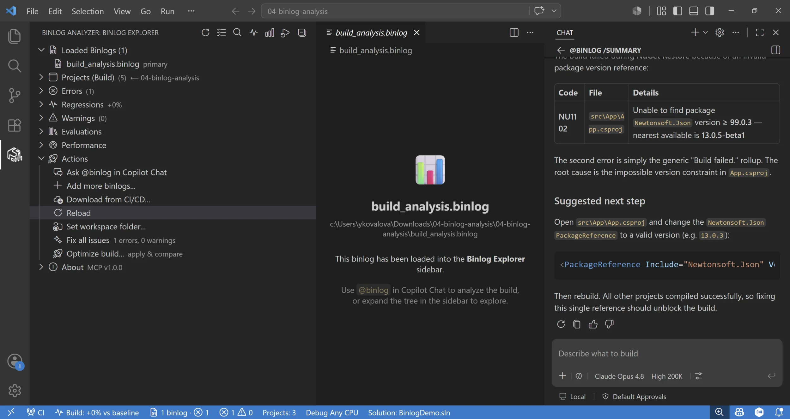Expand the Performance node
Viewport: 790px width, 419px height.
point(41,145)
